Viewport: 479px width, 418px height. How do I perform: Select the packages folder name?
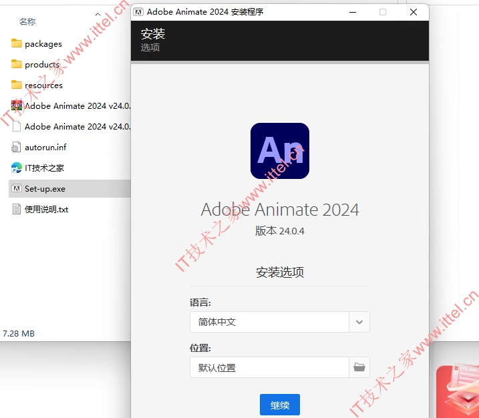point(43,44)
